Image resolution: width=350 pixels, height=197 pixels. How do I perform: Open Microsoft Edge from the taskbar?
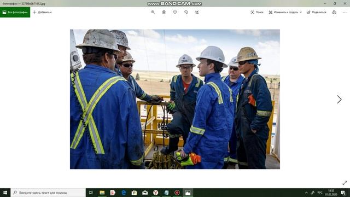pos(124,193)
